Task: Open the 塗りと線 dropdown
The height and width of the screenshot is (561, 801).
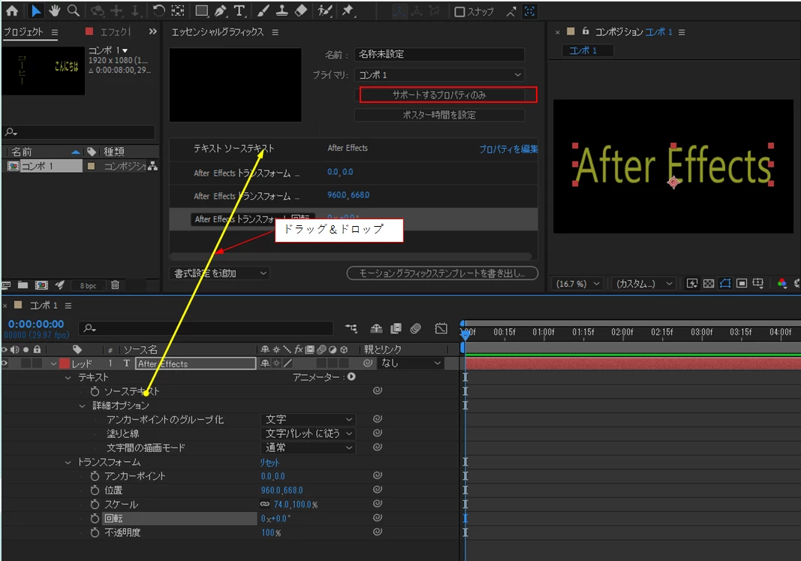Action: click(x=308, y=433)
